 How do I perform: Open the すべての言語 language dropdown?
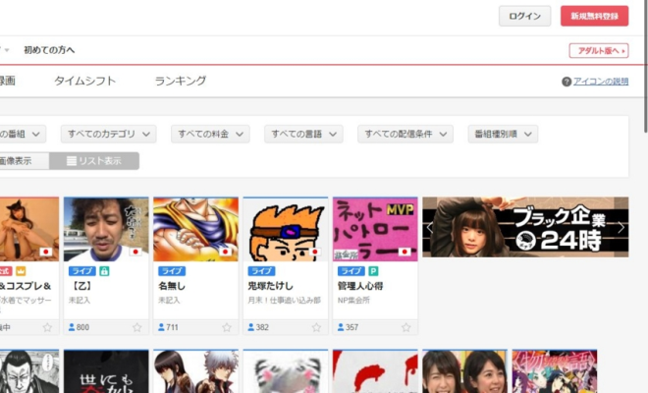(x=303, y=134)
